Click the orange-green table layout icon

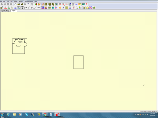(80, 4)
